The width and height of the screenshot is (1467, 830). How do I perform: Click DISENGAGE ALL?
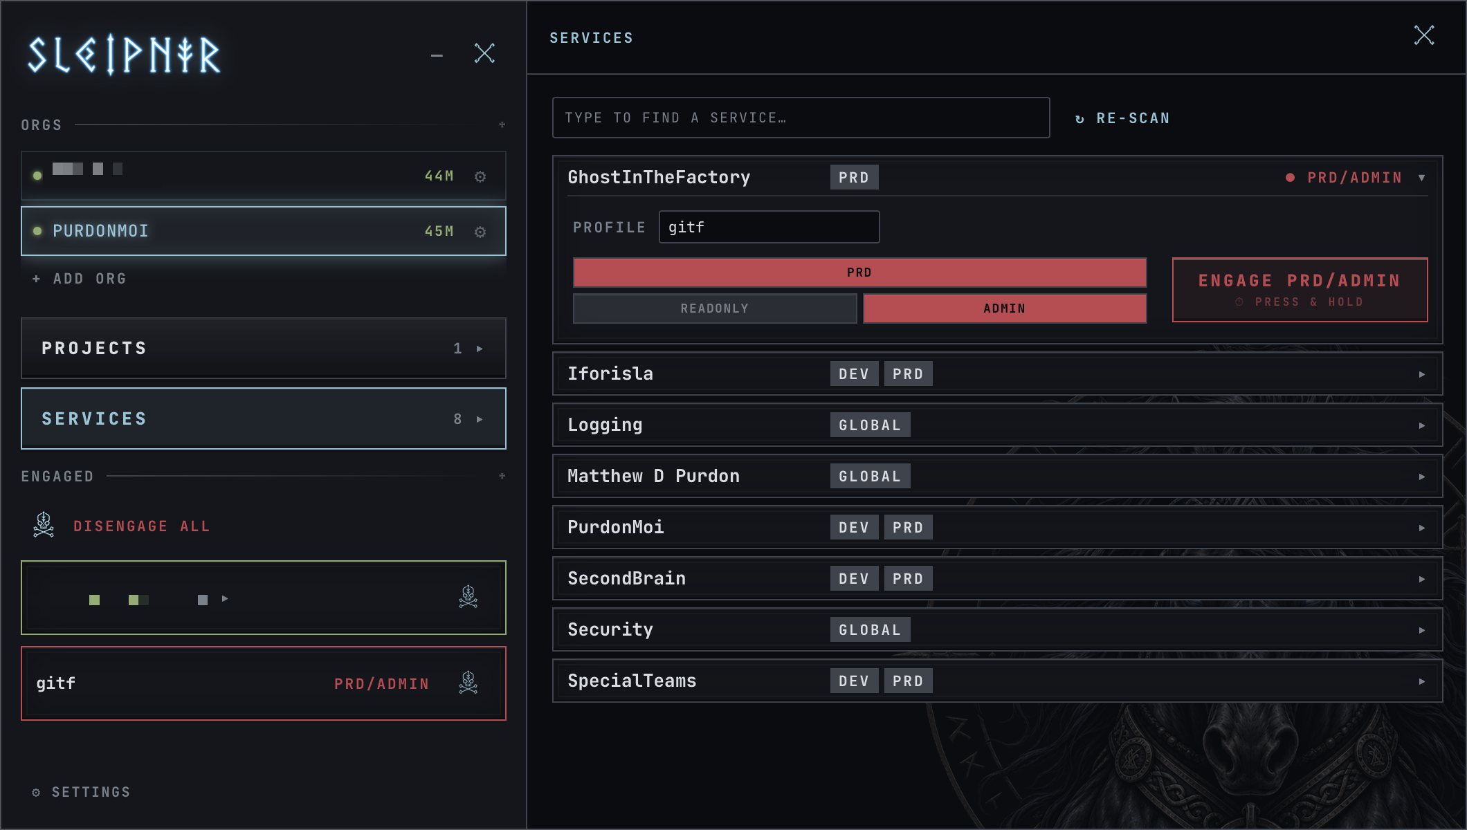142,526
